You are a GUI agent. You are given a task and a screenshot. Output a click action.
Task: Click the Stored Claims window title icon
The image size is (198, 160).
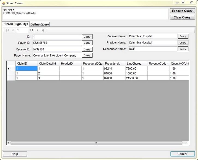click(x=4, y=3)
